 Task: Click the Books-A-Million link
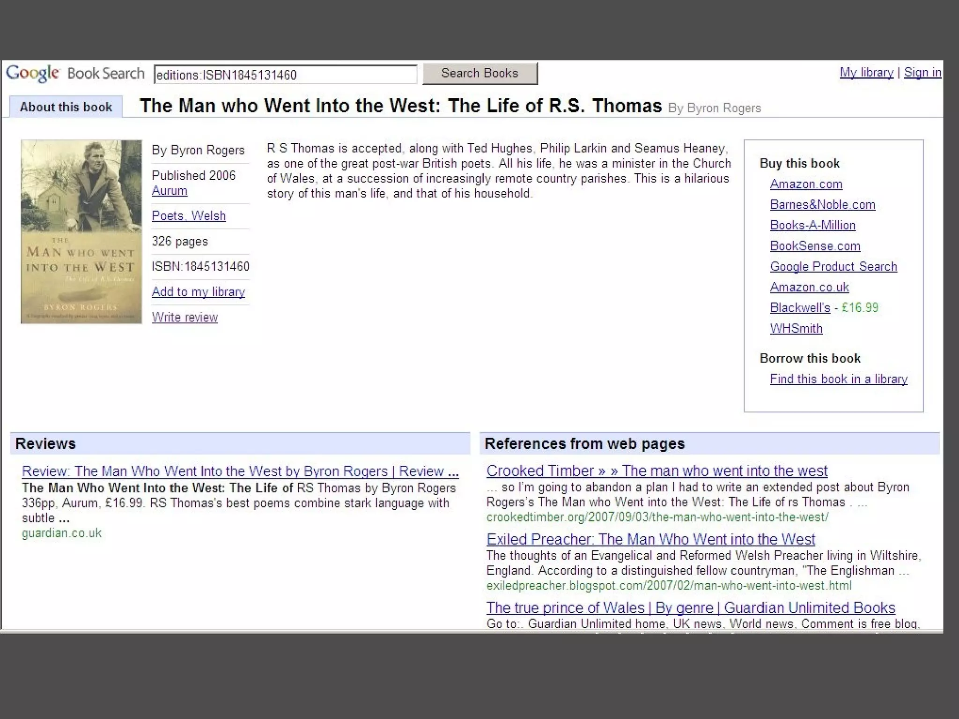tap(812, 225)
